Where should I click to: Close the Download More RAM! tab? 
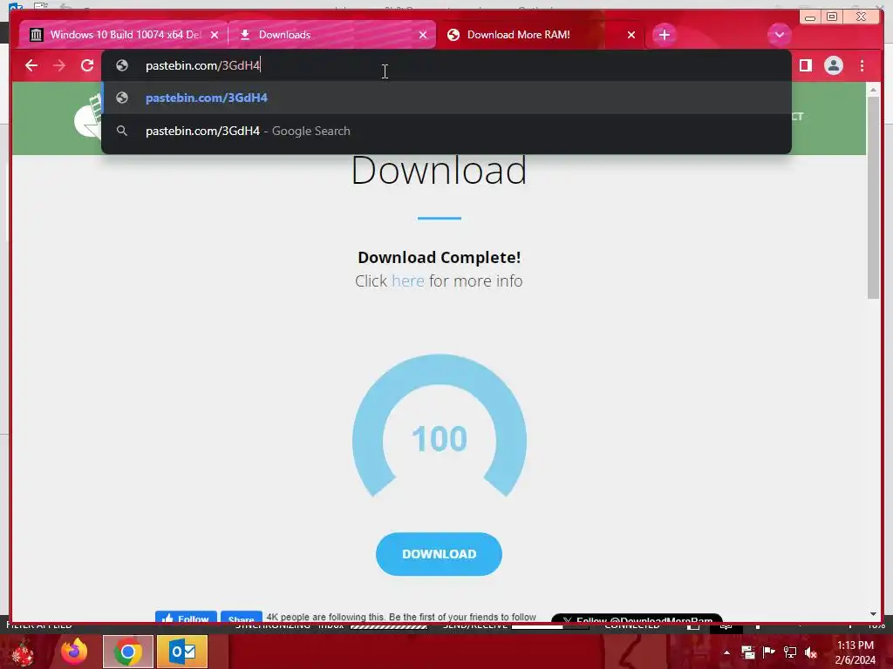click(631, 35)
